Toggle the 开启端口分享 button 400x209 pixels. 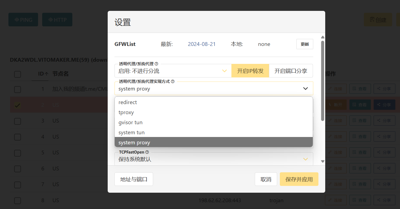click(x=291, y=71)
